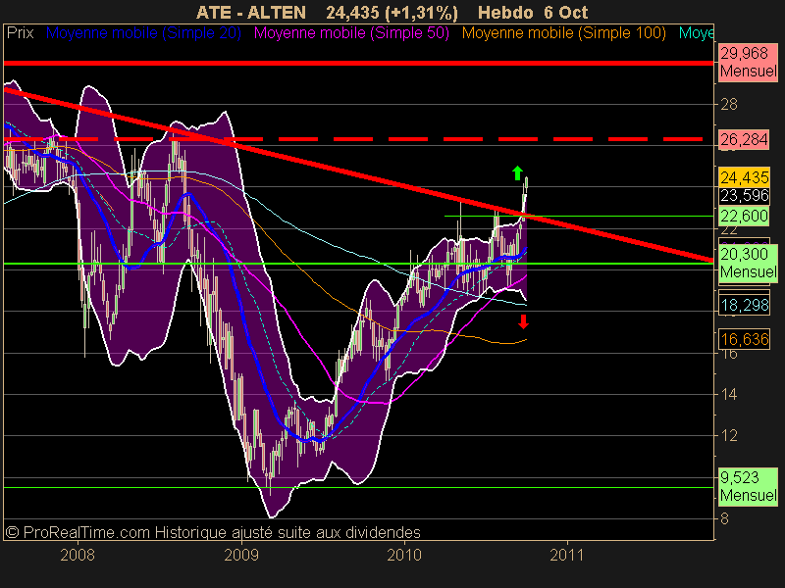Viewport: 785px width, 588px height.
Task: Click the truncated cyan Moye legend entry
Action: pyautogui.click(x=696, y=33)
